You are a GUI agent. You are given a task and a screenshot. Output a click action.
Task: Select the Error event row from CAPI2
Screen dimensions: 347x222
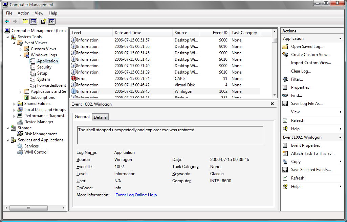[x=165, y=79]
